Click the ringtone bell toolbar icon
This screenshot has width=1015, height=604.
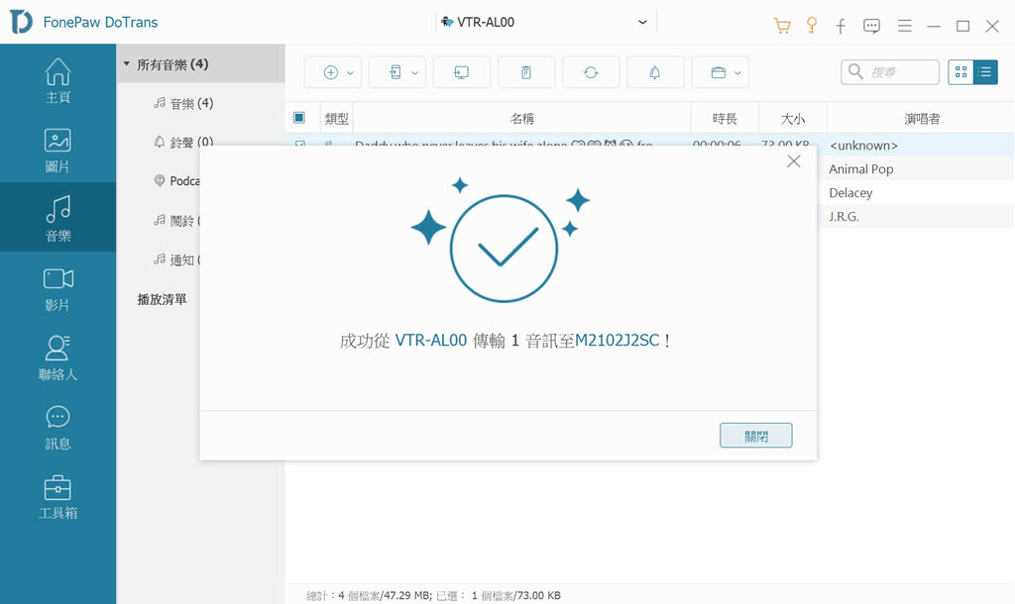655,72
